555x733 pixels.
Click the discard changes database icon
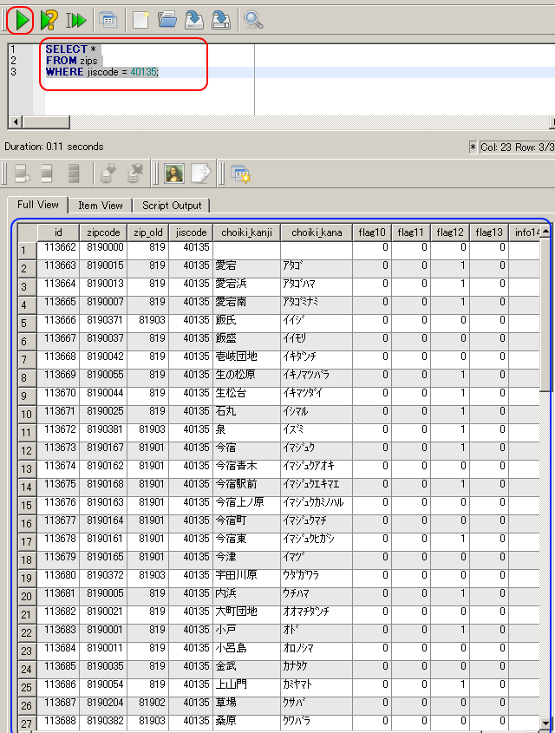[x=135, y=173]
